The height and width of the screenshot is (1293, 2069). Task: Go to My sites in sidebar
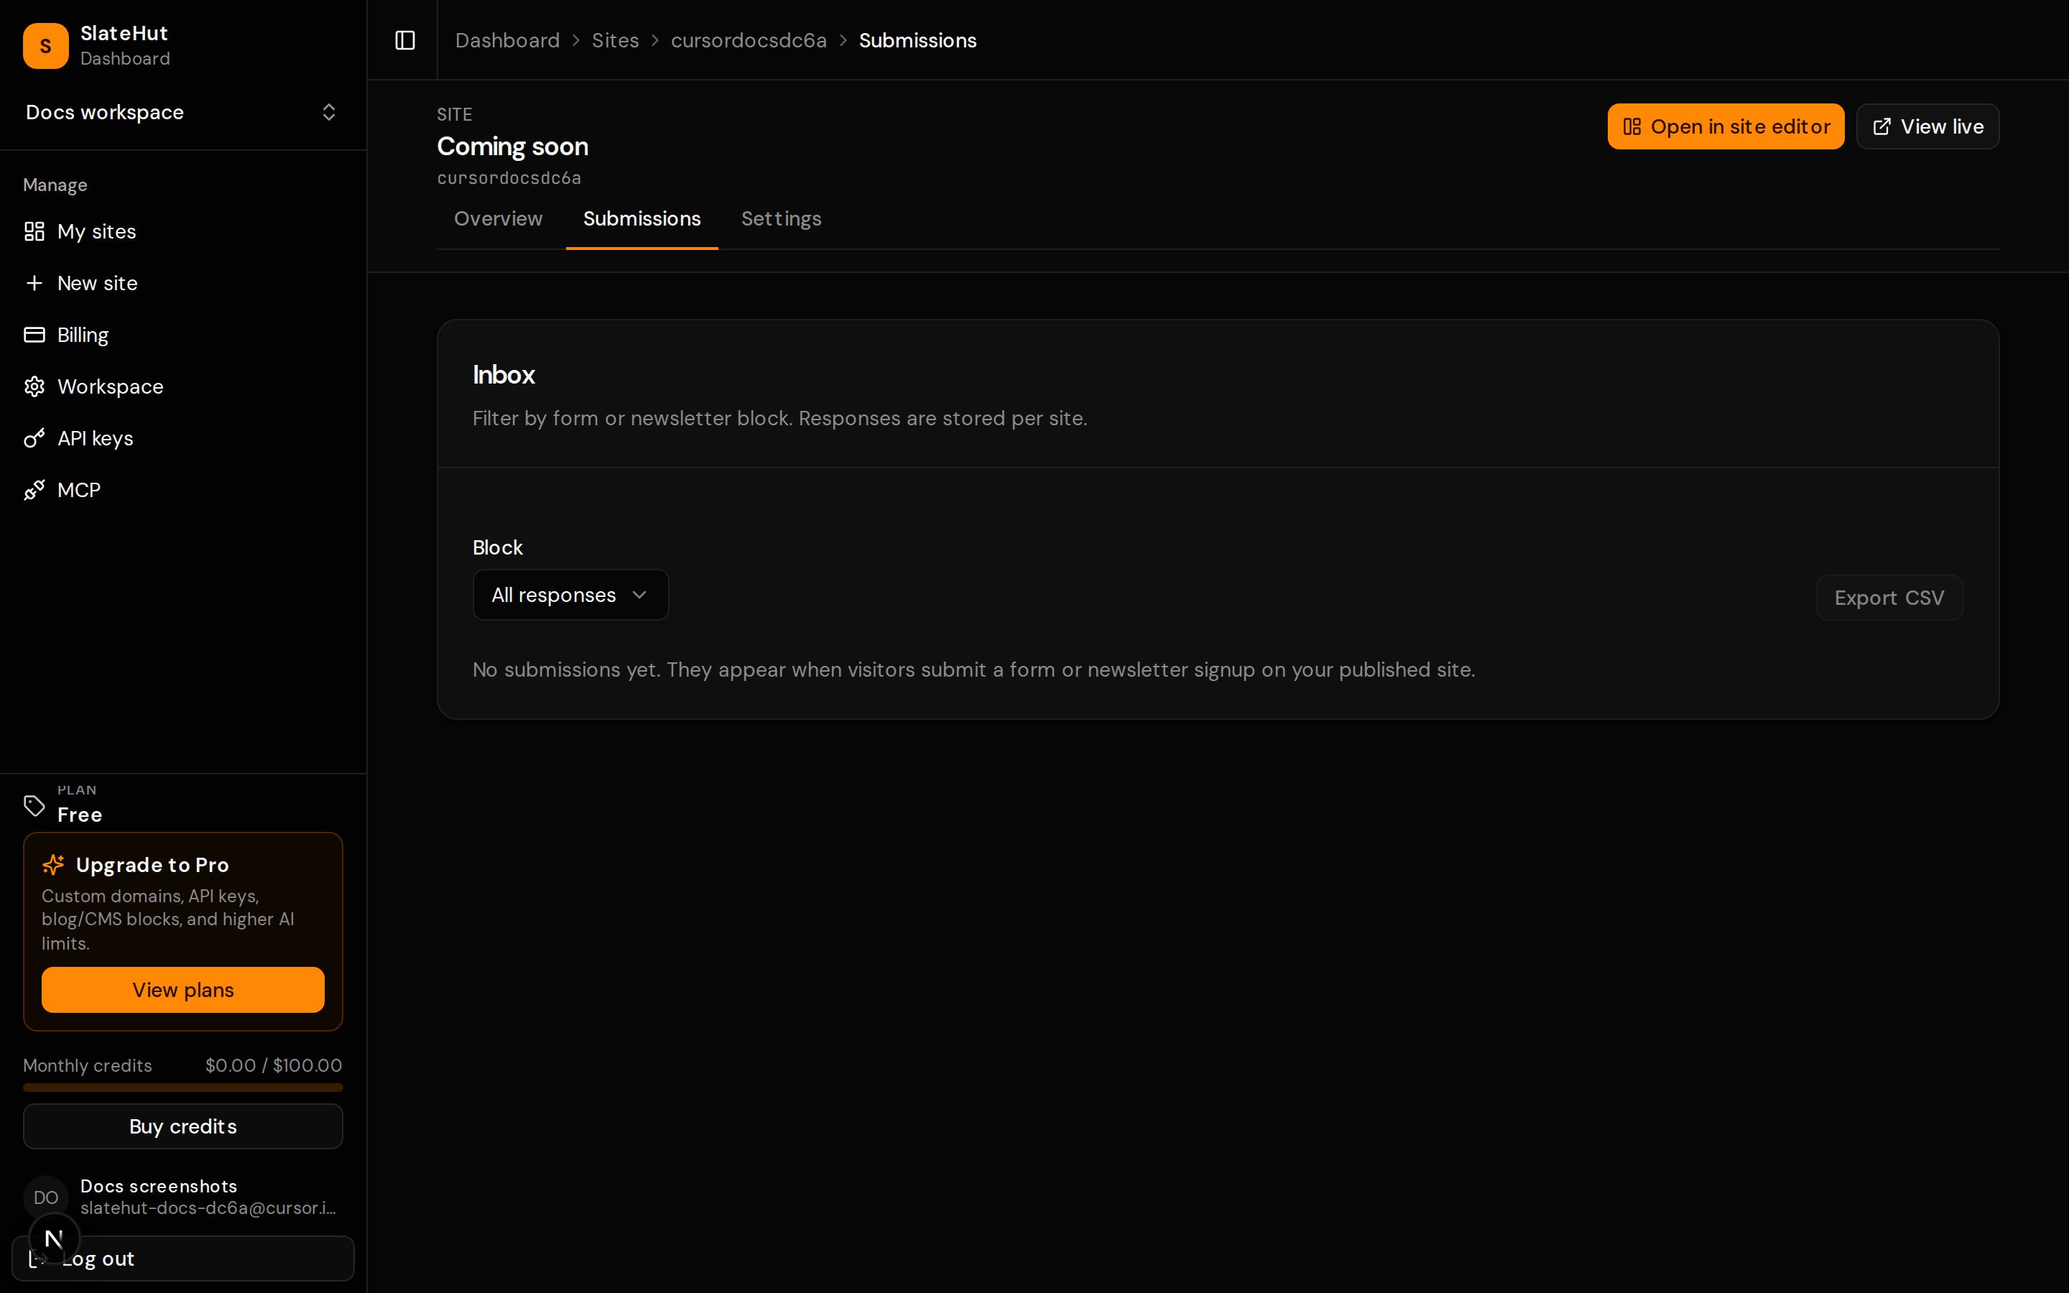pos(183,232)
